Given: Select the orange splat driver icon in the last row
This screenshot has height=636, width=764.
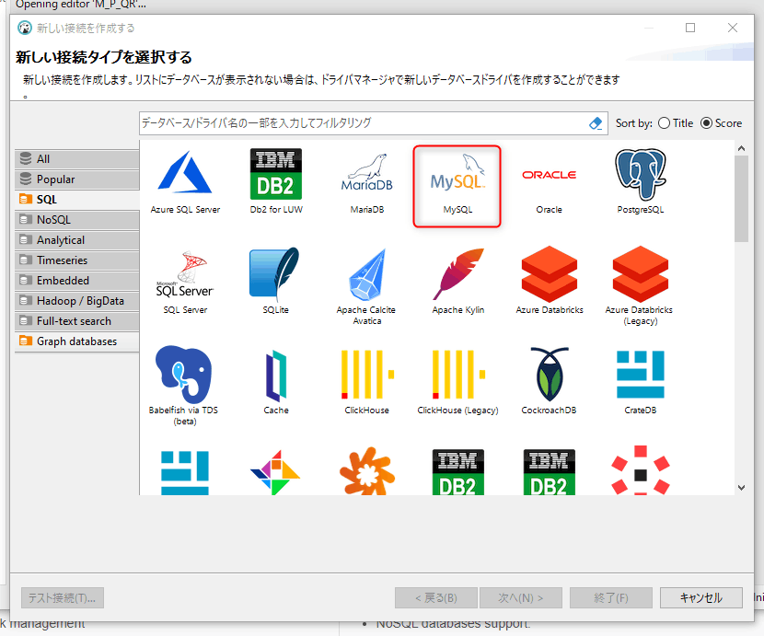Looking at the screenshot, I should pyautogui.click(x=367, y=471).
